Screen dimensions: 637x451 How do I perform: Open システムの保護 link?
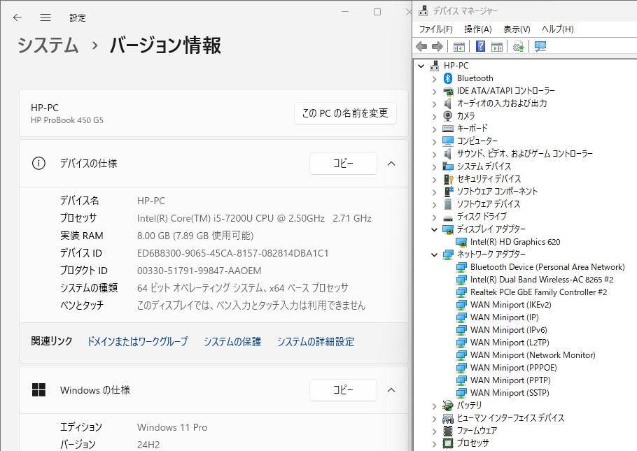(x=232, y=341)
